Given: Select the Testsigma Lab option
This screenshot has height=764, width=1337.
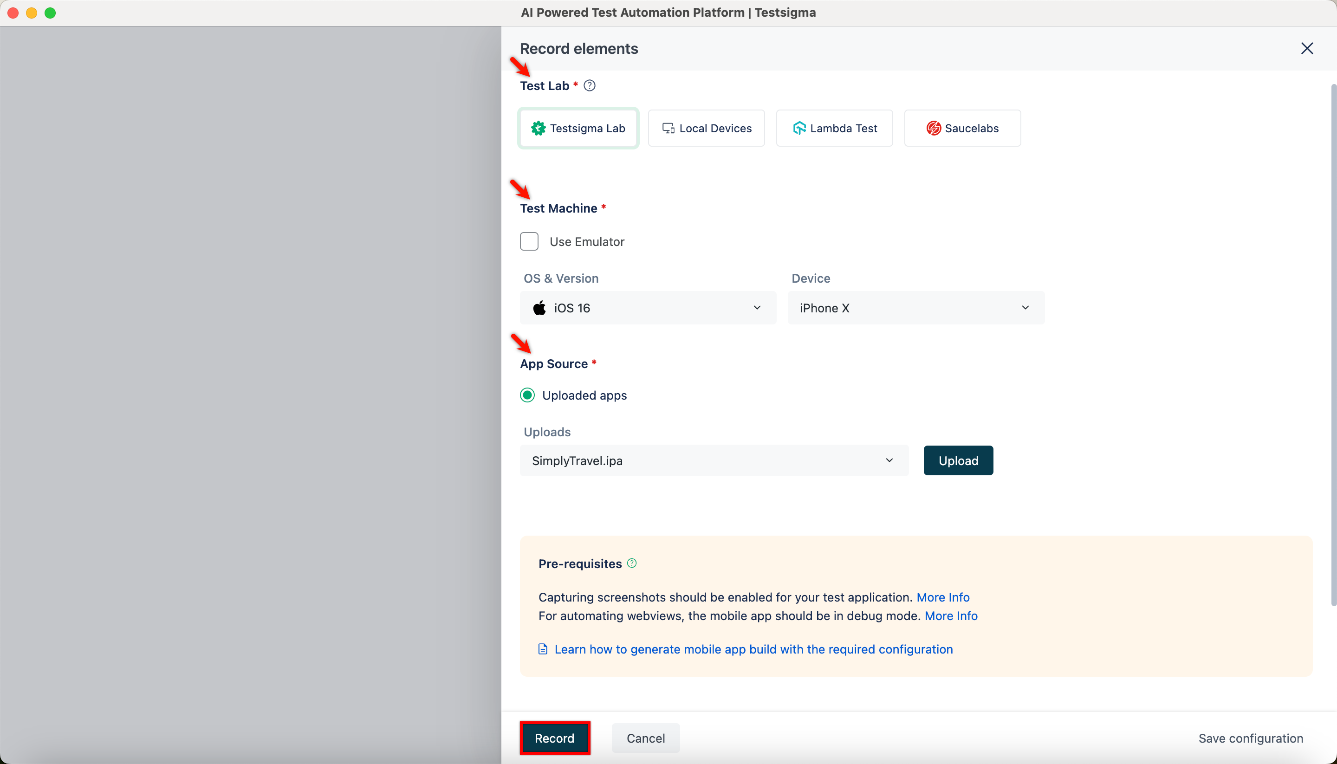Looking at the screenshot, I should (x=578, y=128).
